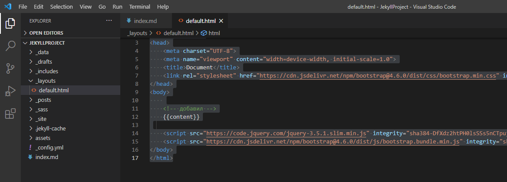Open the Terminal menu
Viewport: 507px width, 182px height.
[140, 7]
